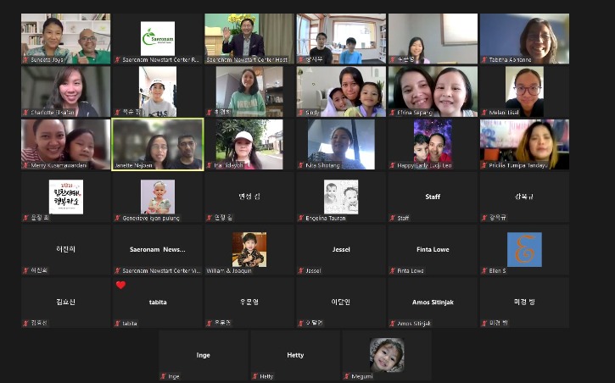Open Pricilia Tumipa Tendayu's video tile
Screen dimensions: 615x383
(524, 145)
